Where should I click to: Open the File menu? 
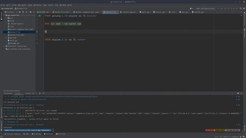(3, 5)
